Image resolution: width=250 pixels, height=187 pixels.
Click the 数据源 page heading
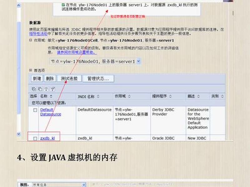pyautogui.click(x=35, y=23)
